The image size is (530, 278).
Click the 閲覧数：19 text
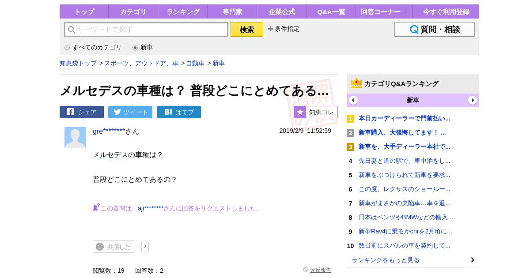(109, 270)
